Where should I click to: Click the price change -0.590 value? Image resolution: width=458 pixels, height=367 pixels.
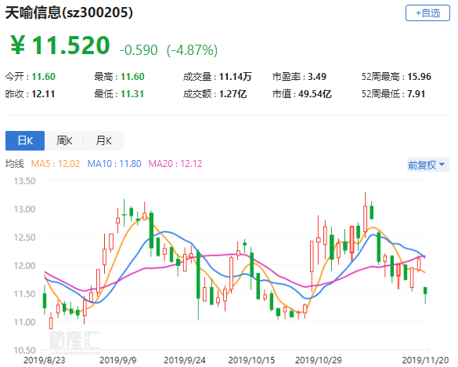[x=139, y=50]
